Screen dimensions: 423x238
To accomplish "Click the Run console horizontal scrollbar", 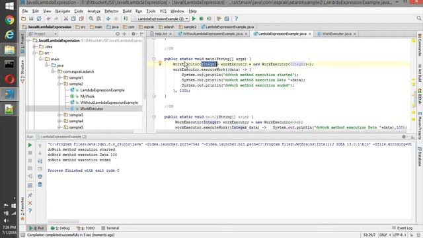I will coord(63,222).
